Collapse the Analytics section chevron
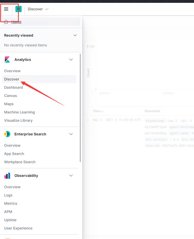The height and width of the screenshot is (239, 194). click(x=71, y=60)
